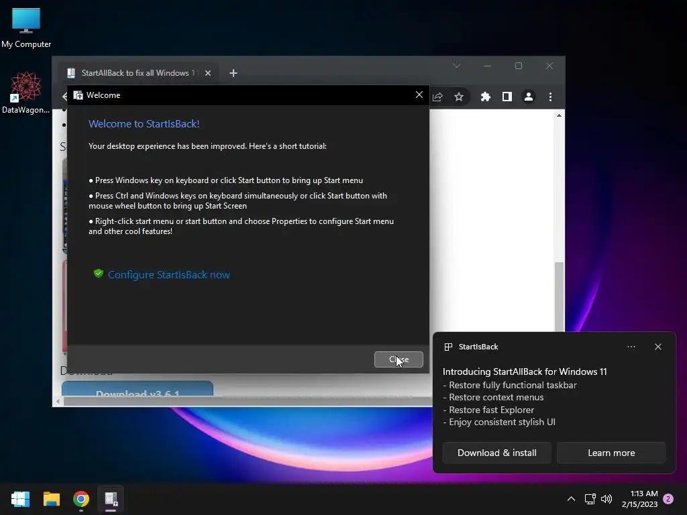Screen dimensions: 687x515
Task: Open Chrome extensions puzzle icon
Action: click(x=486, y=97)
